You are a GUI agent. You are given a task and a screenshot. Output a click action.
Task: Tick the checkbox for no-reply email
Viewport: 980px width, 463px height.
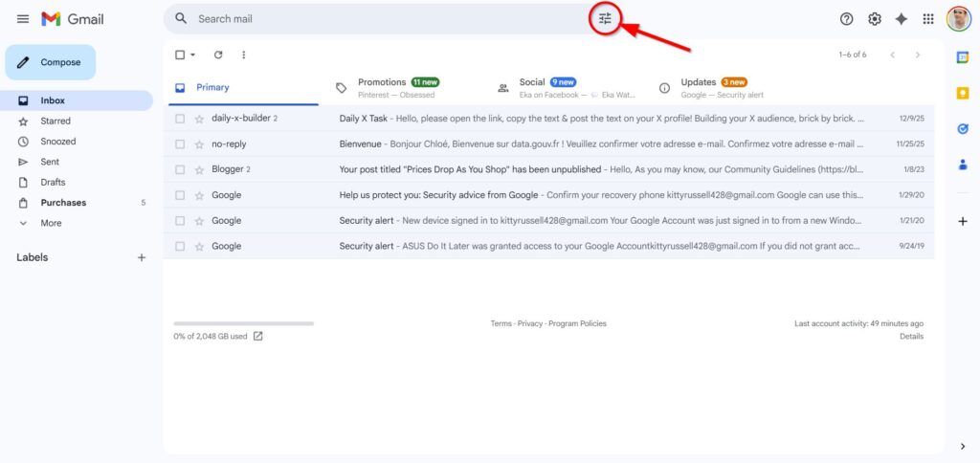click(x=180, y=144)
